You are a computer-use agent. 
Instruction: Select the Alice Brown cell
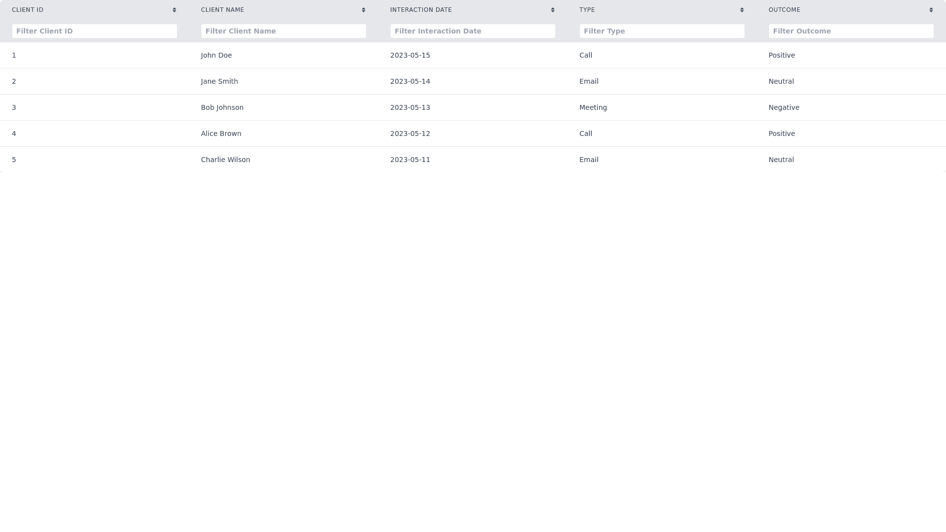pyautogui.click(x=221, y=133)
